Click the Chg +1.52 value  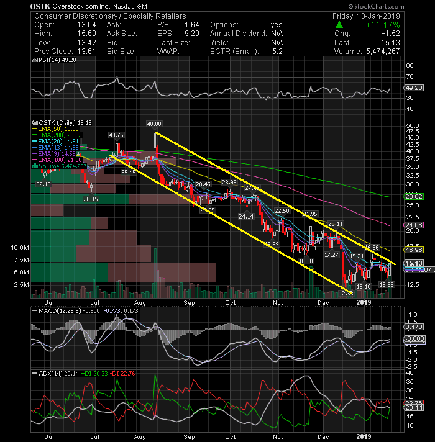(x=390, y=34)
